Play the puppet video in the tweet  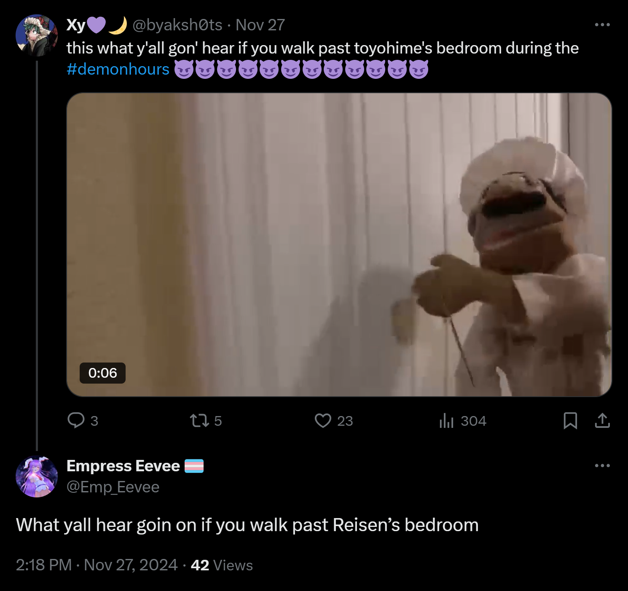click(x=339, y=244)
